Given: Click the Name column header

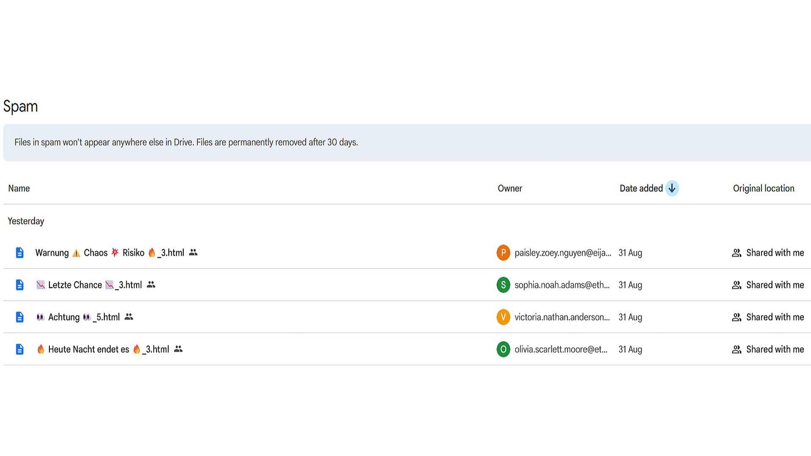Looking at the screenshot, I should pyautogui.click(x=19, y=188).
